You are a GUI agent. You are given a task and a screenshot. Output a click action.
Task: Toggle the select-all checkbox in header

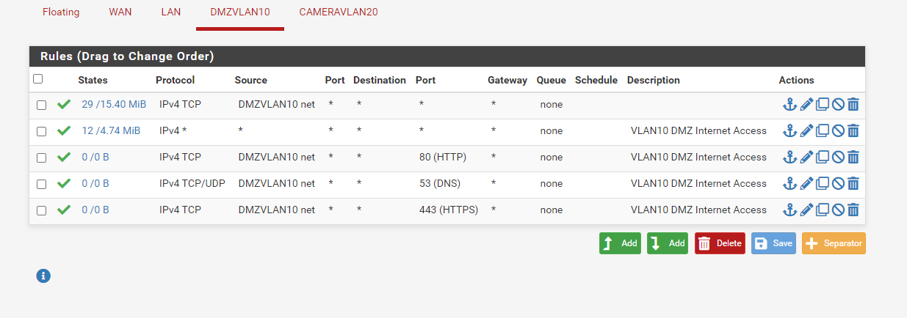coord(38,79)
